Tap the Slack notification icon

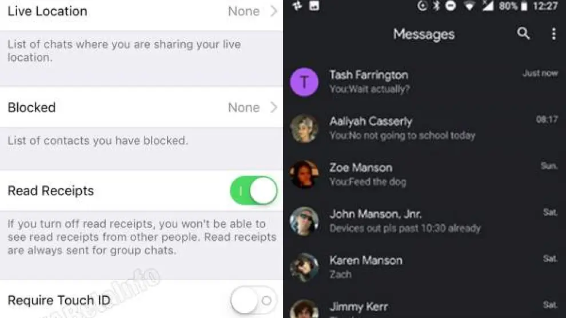tap(297, 6)
